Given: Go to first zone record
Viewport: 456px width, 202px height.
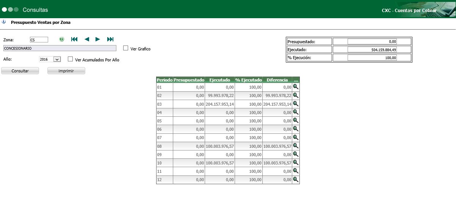Looking at the screenshot, I should (74, 39).
